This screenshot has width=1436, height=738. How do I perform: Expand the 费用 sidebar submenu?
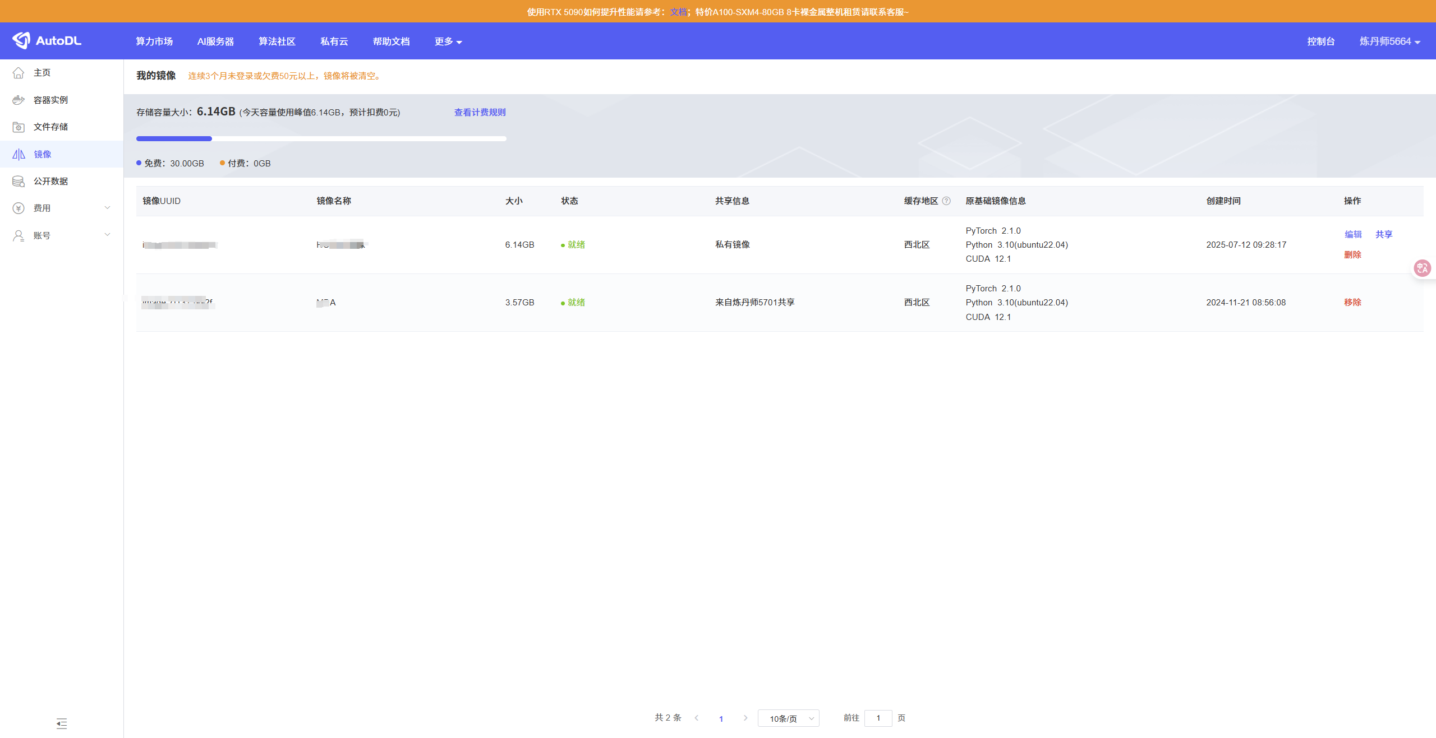(107, 208)
